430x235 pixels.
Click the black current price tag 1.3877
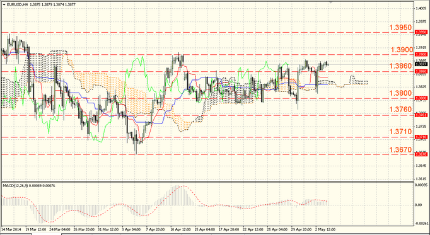coord(421,64)
